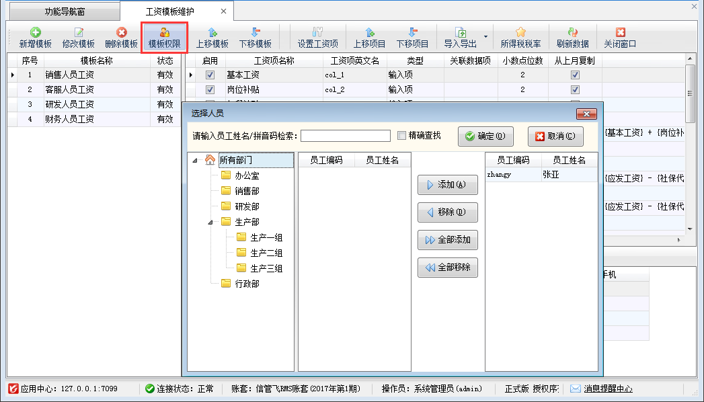Collapse the 所有部门 root node
The height and width of the screenshot is (402, 704).
tap(195, 160)
